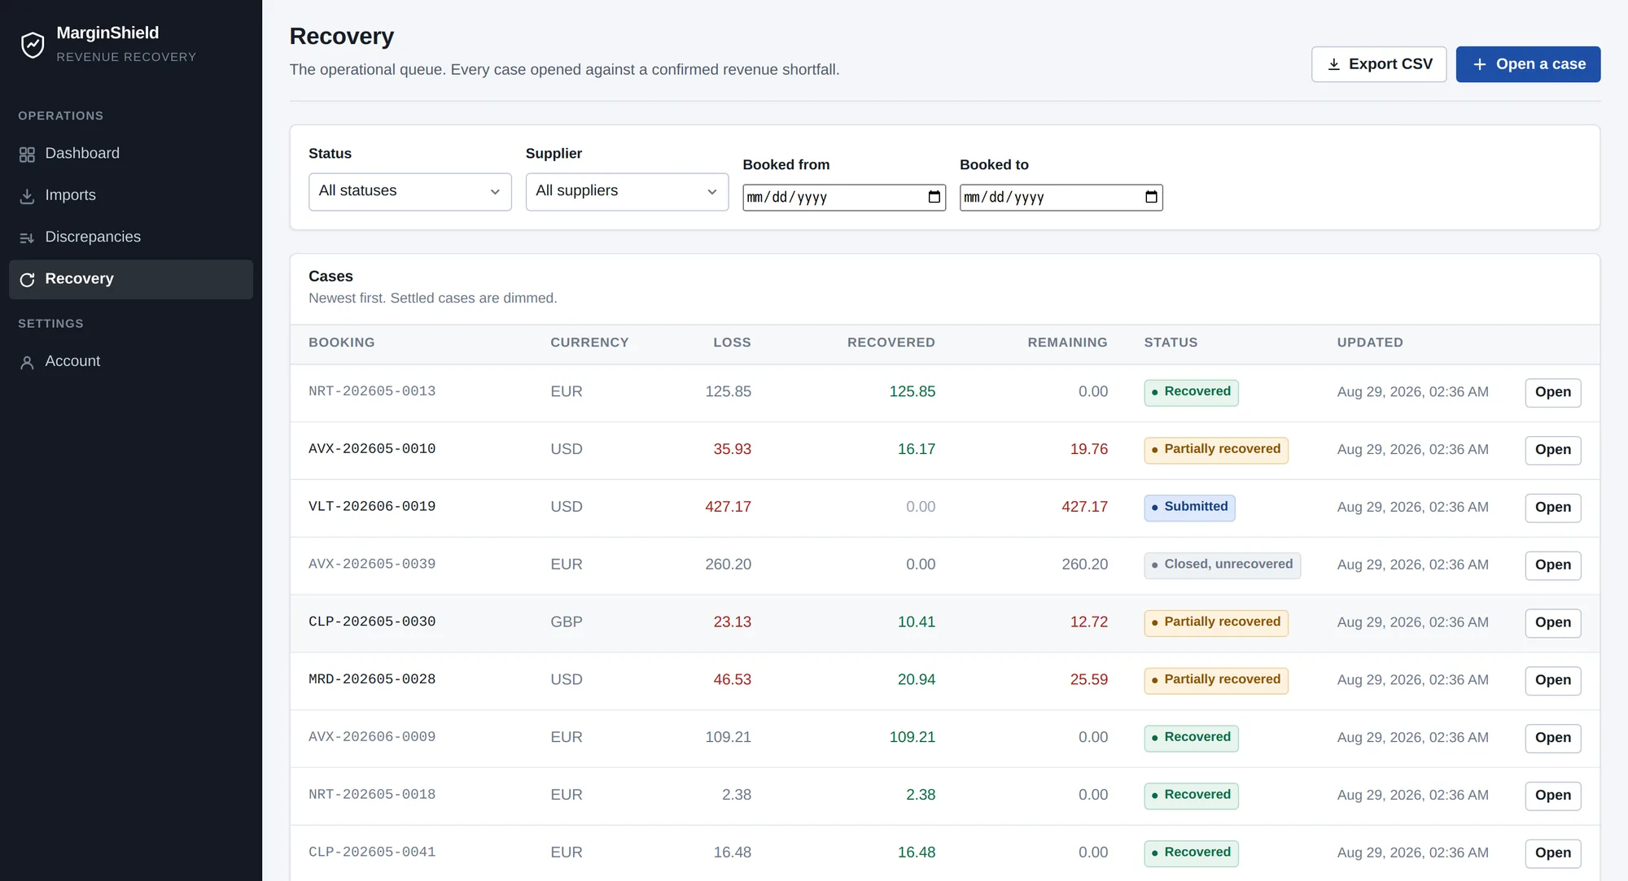
Task: Click the Discrepancies icon in sidebar
Action: pos(27,238)
